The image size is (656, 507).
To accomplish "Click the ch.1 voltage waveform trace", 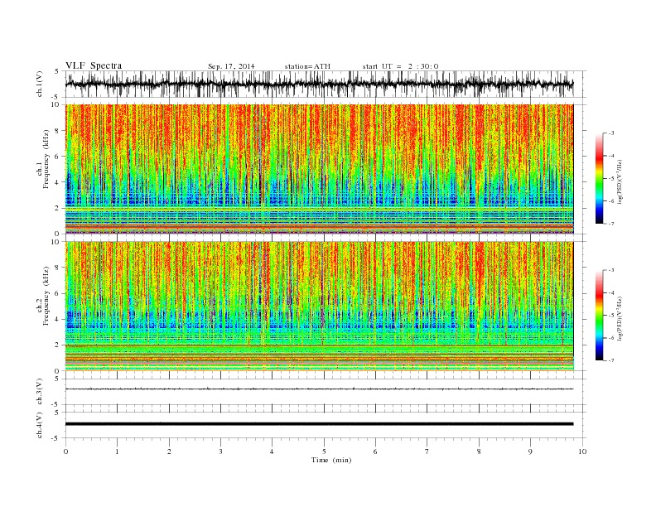I will click(x=319, y=84).
